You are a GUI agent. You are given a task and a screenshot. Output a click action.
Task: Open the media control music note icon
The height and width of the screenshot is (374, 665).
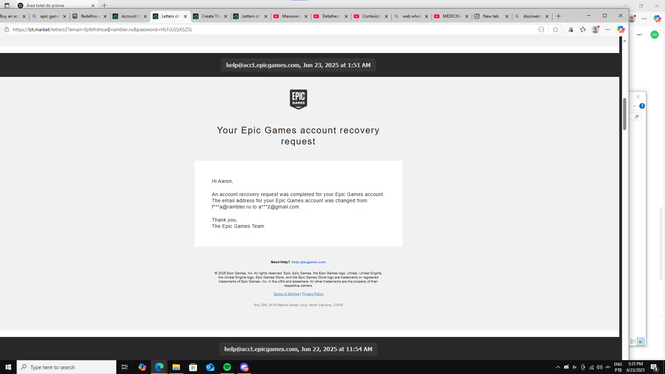pos(571,30)
